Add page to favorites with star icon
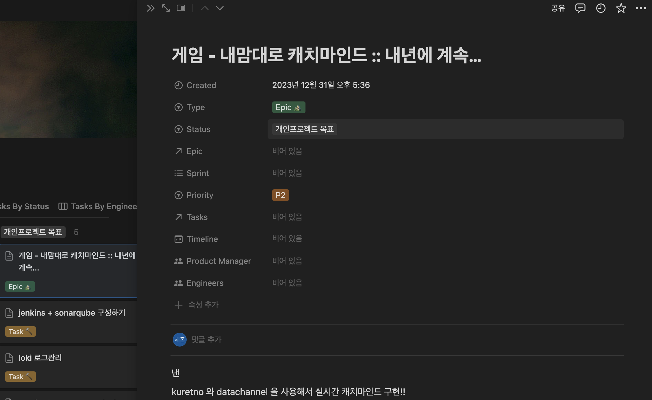Image resolution: width=652 pixels, height=400 pixels. pos(621,8)
